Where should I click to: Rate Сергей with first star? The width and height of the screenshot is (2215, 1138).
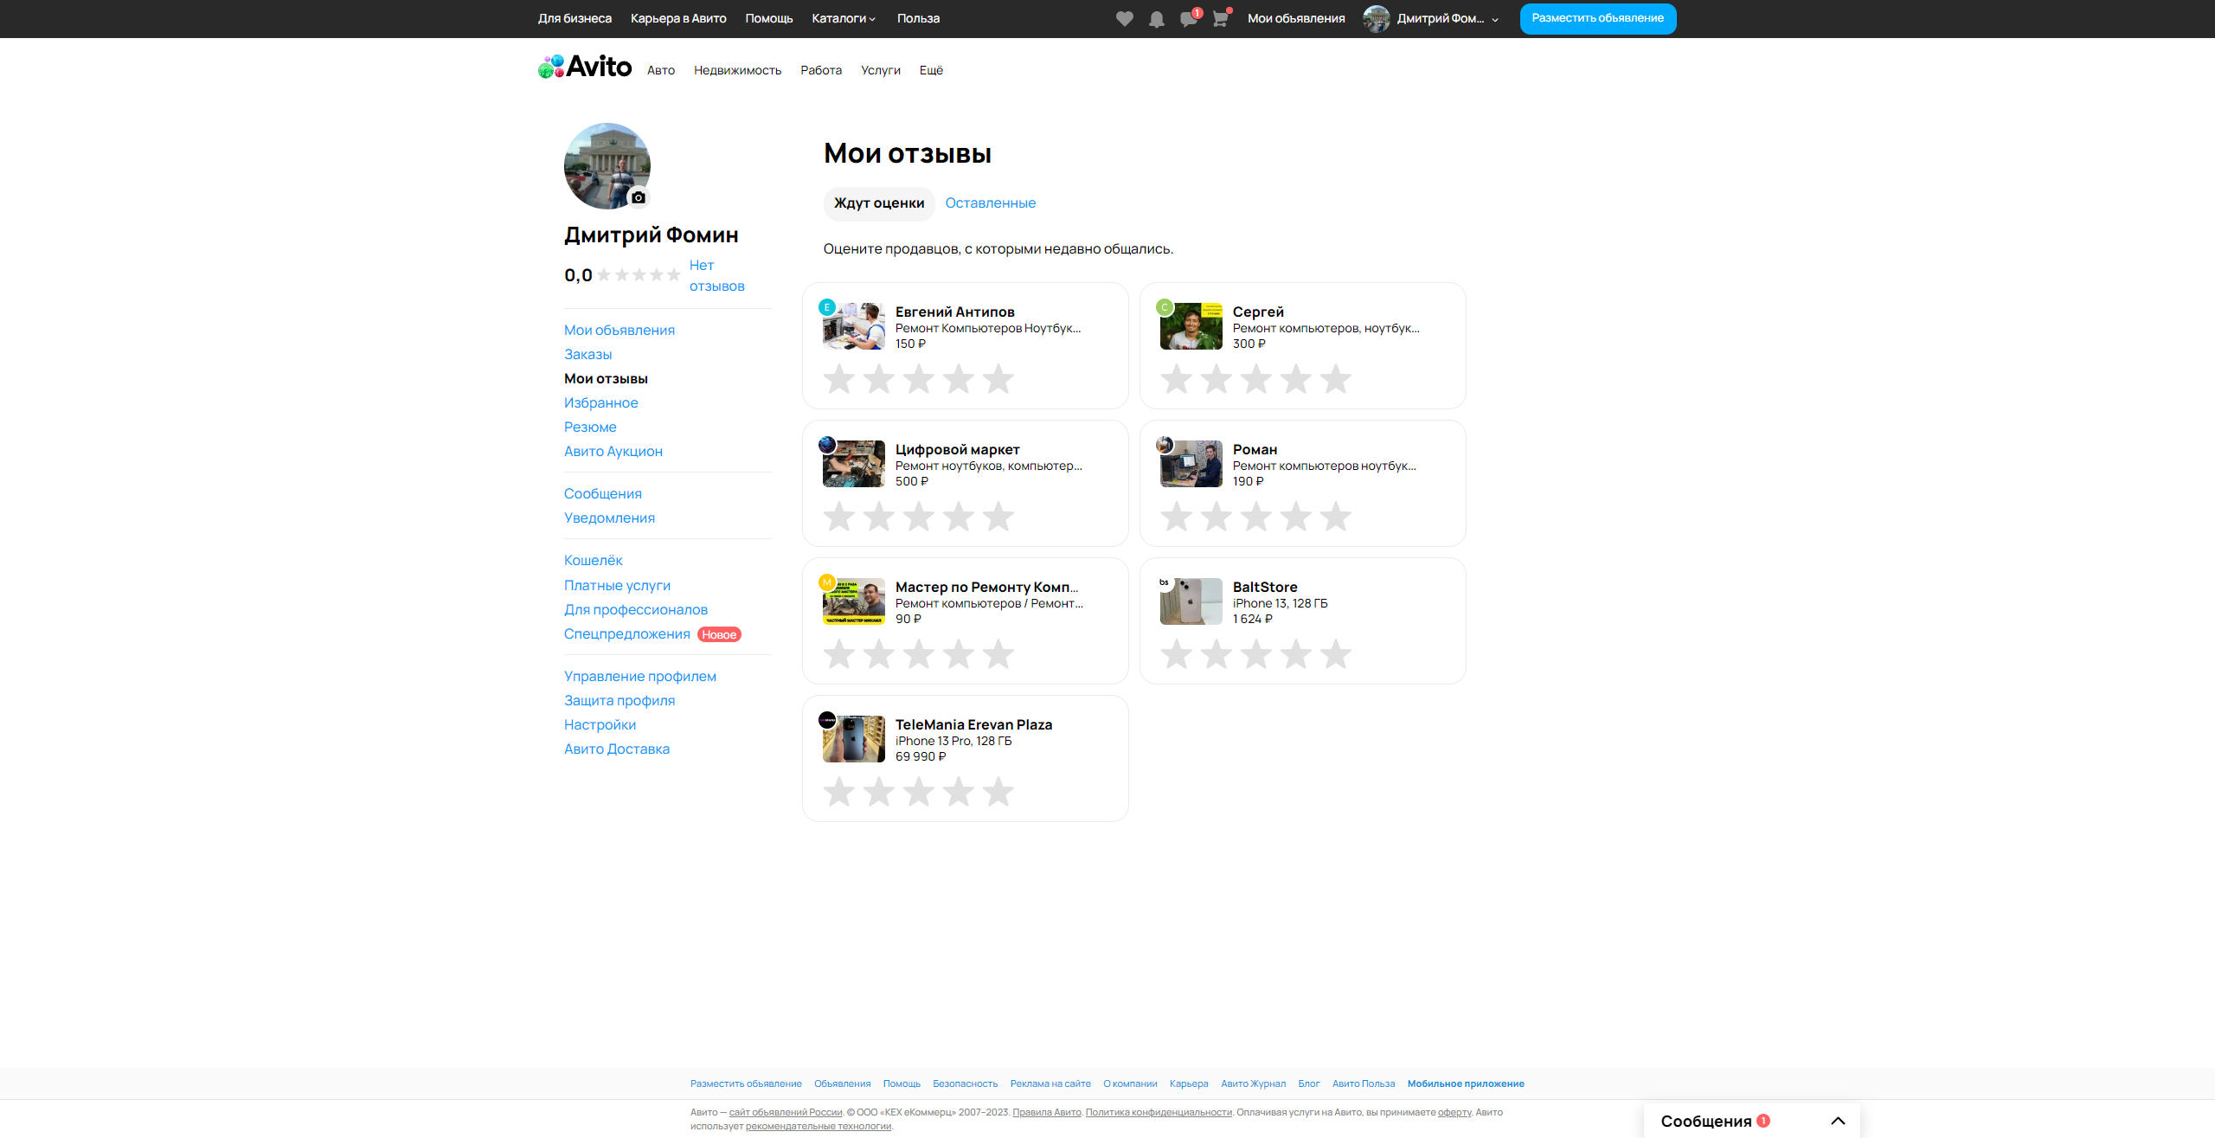[x=1177, y=379]
